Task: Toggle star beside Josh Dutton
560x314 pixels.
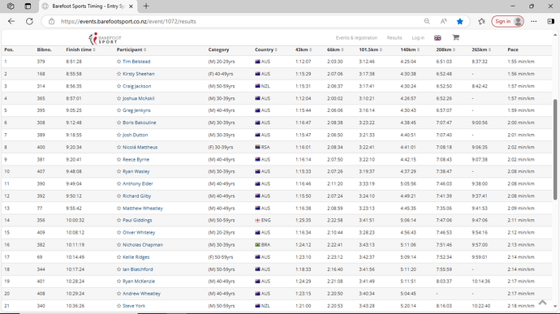Action: [x=119, y=135]
